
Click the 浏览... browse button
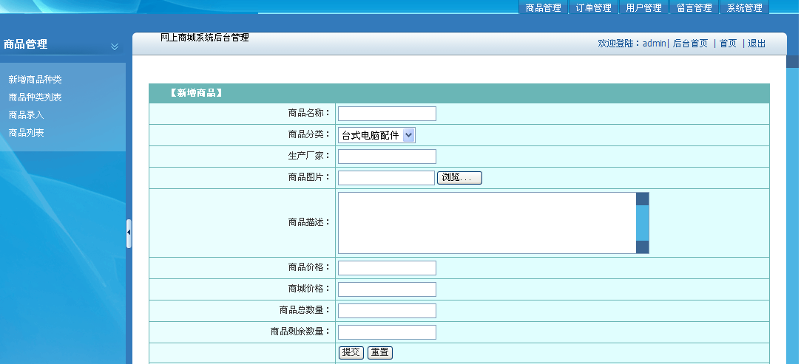(459, 178)
